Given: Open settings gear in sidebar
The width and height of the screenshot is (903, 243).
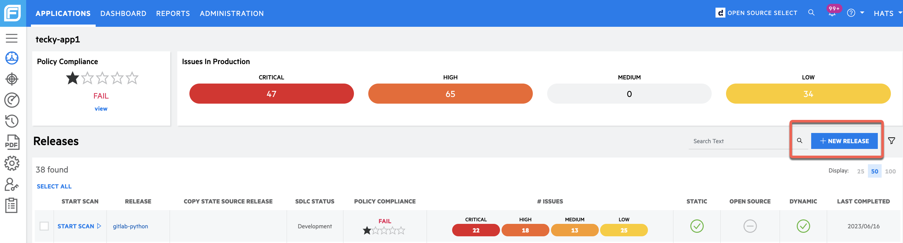Looking at the screenshot, I should click(x=11, y=163).
